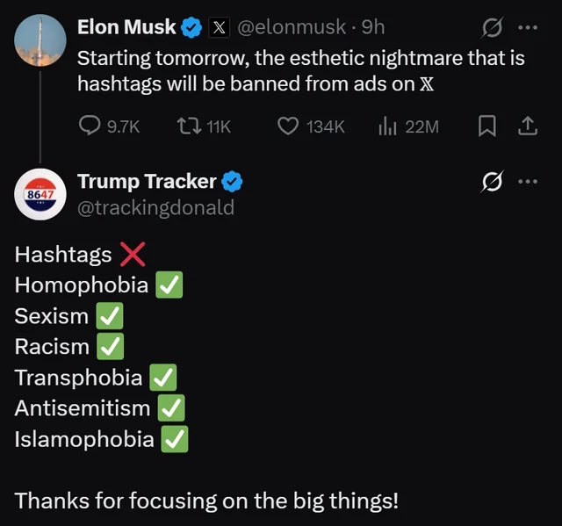Bookmark Elon Musk's post
562x526 pixels.
point(486,126)
